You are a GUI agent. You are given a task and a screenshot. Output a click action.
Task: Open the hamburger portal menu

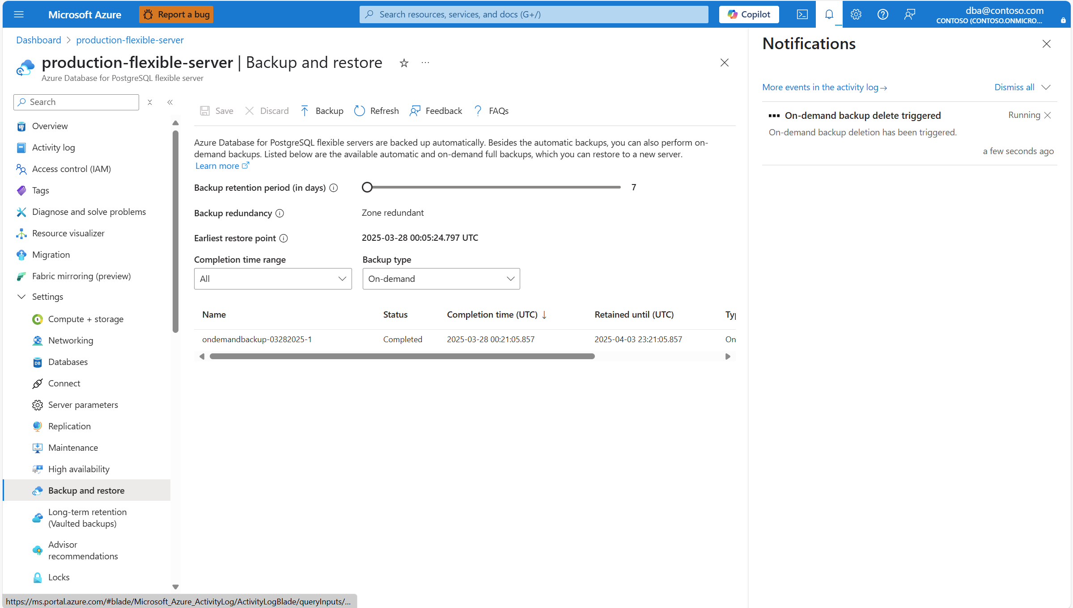click(x=19, y=14)
